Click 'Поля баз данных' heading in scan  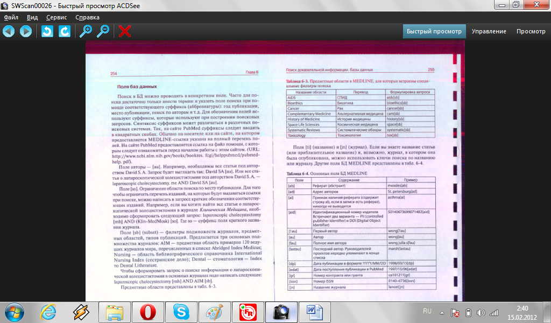(x=137, y=87)
